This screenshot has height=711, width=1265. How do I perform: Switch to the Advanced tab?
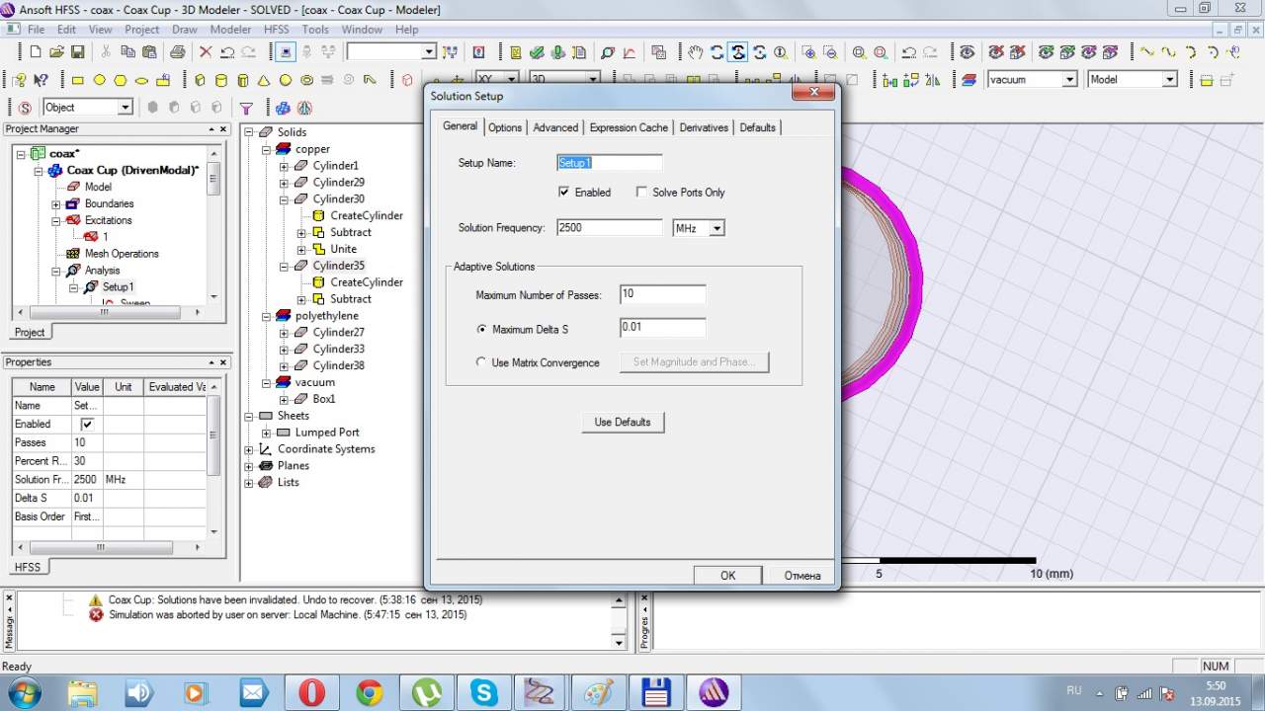[555, 127]
